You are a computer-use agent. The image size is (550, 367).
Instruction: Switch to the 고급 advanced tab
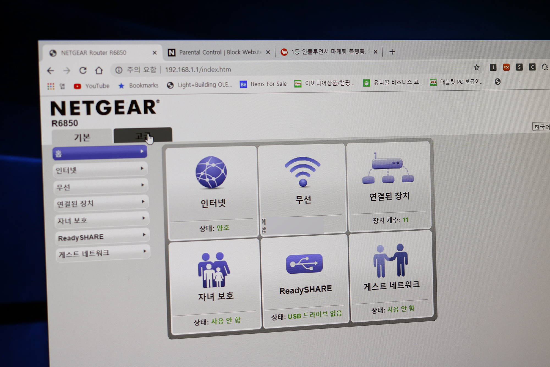(143, 136)
